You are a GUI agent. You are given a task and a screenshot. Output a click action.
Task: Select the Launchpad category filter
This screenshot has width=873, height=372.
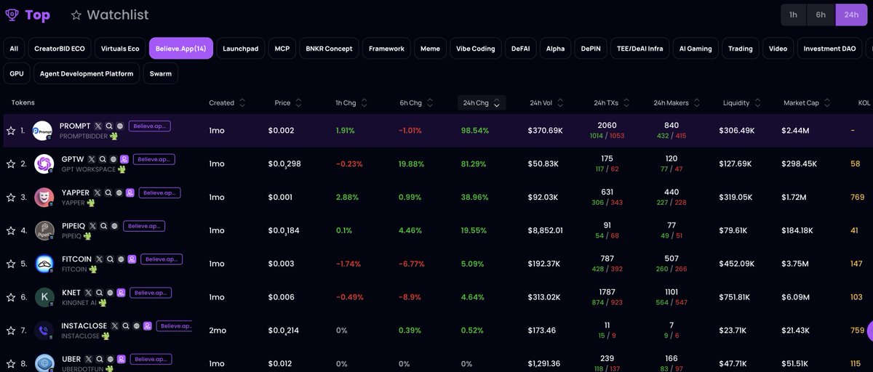pos(240,49)
